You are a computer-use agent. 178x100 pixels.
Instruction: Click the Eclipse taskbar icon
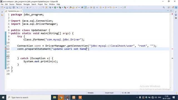point(67,97)
